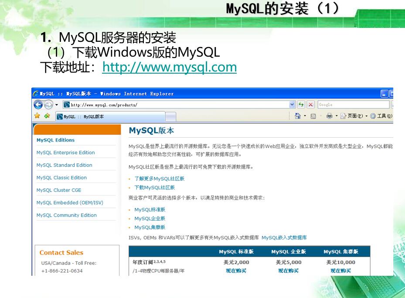Screen dimensions: 405x298
Task: Open MySQL Cluster CGE sidebar link
Action: coord(58,190)
